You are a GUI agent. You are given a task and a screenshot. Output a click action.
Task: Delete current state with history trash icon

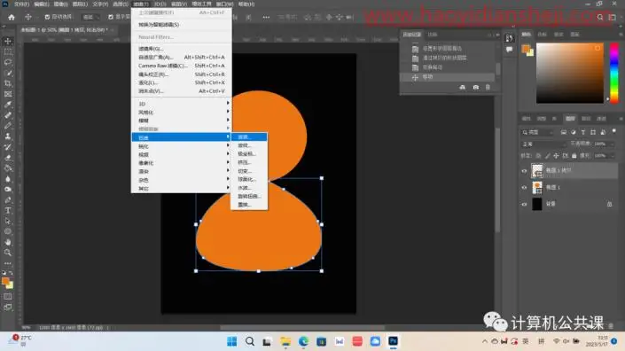tap(488, 87)
